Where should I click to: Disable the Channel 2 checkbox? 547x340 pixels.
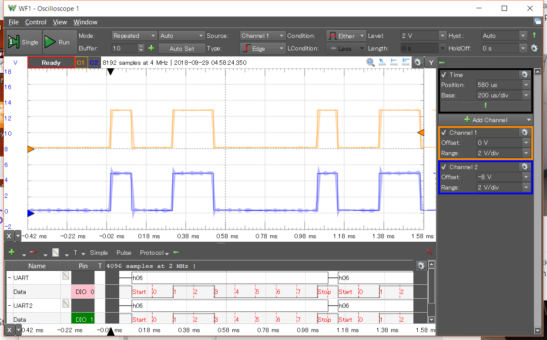point(444,167)
